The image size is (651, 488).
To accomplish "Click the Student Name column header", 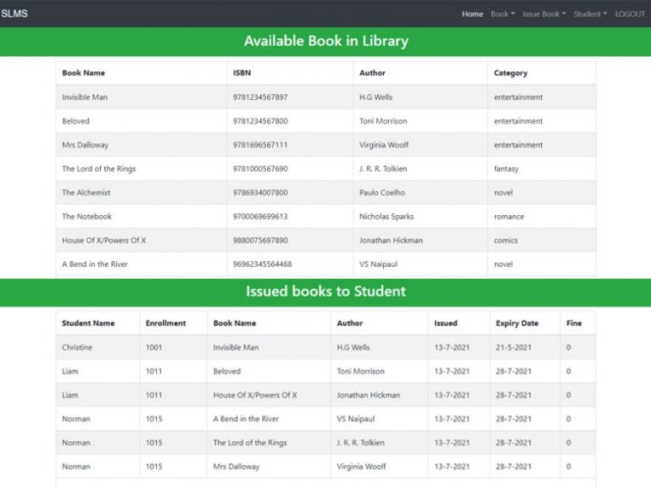I will click(88, 323).
